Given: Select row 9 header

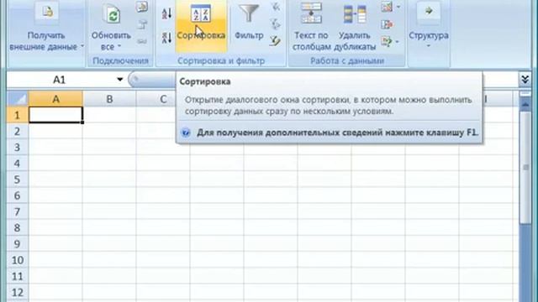Looking at the screenshot, I should click(17, 244).
